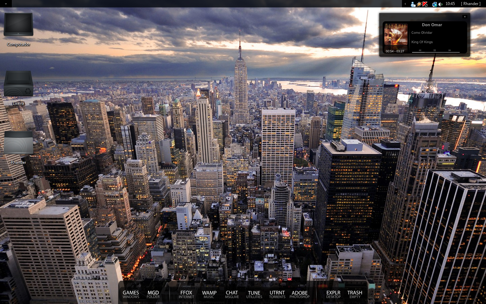Viewport: 486px width, 304px height.
Task: Open TUNE Utilities from the dock
Action: (254, 294)
